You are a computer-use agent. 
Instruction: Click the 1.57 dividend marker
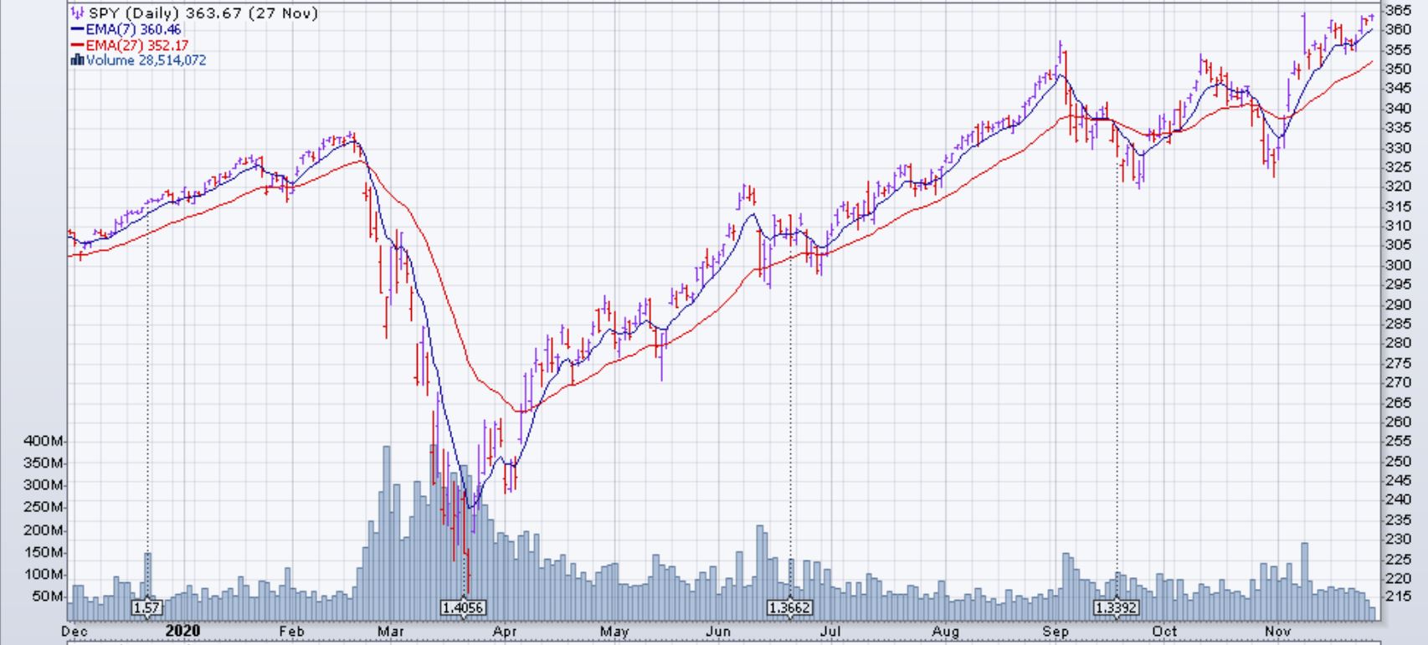[x=146, y=607]
